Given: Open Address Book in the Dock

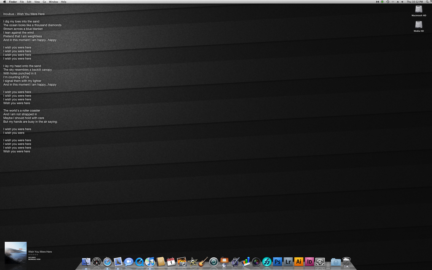Looking at the screenshot, I should tap(161, 262).
